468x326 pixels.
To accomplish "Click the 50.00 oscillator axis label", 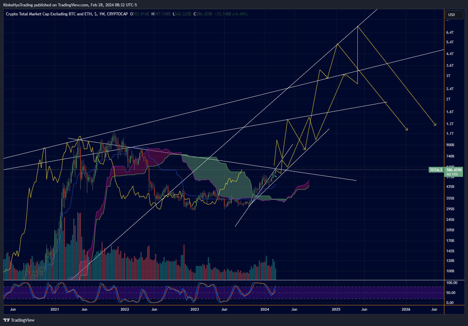I will pos(451,293).
